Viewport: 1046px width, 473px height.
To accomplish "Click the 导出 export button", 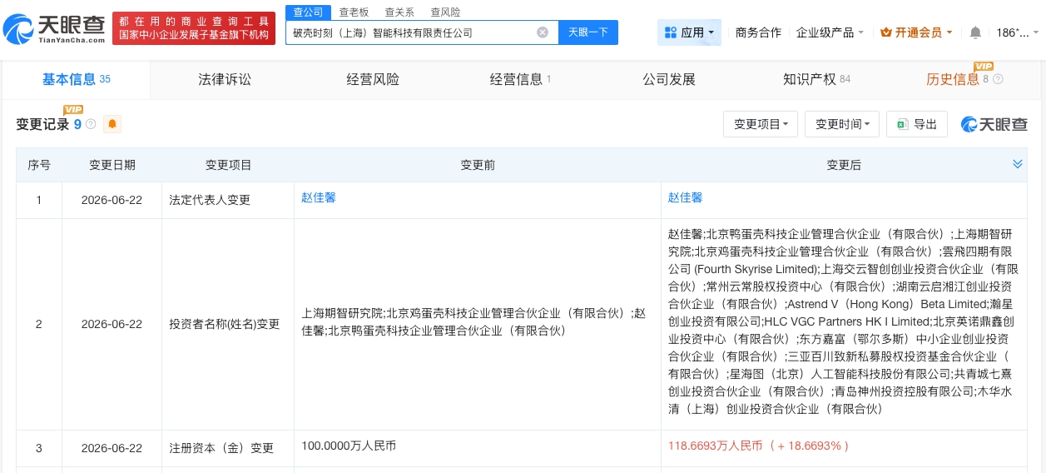I will pyautogui.click(x=917, y=124).
